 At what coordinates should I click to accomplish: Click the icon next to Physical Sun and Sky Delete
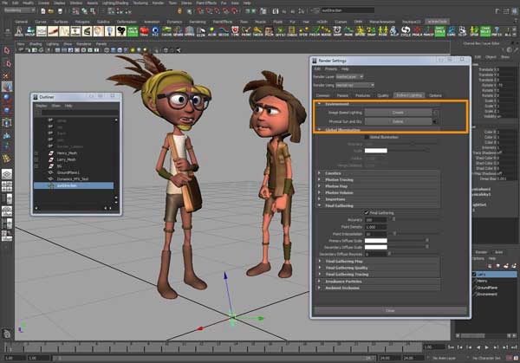click(x=436, y=121)
